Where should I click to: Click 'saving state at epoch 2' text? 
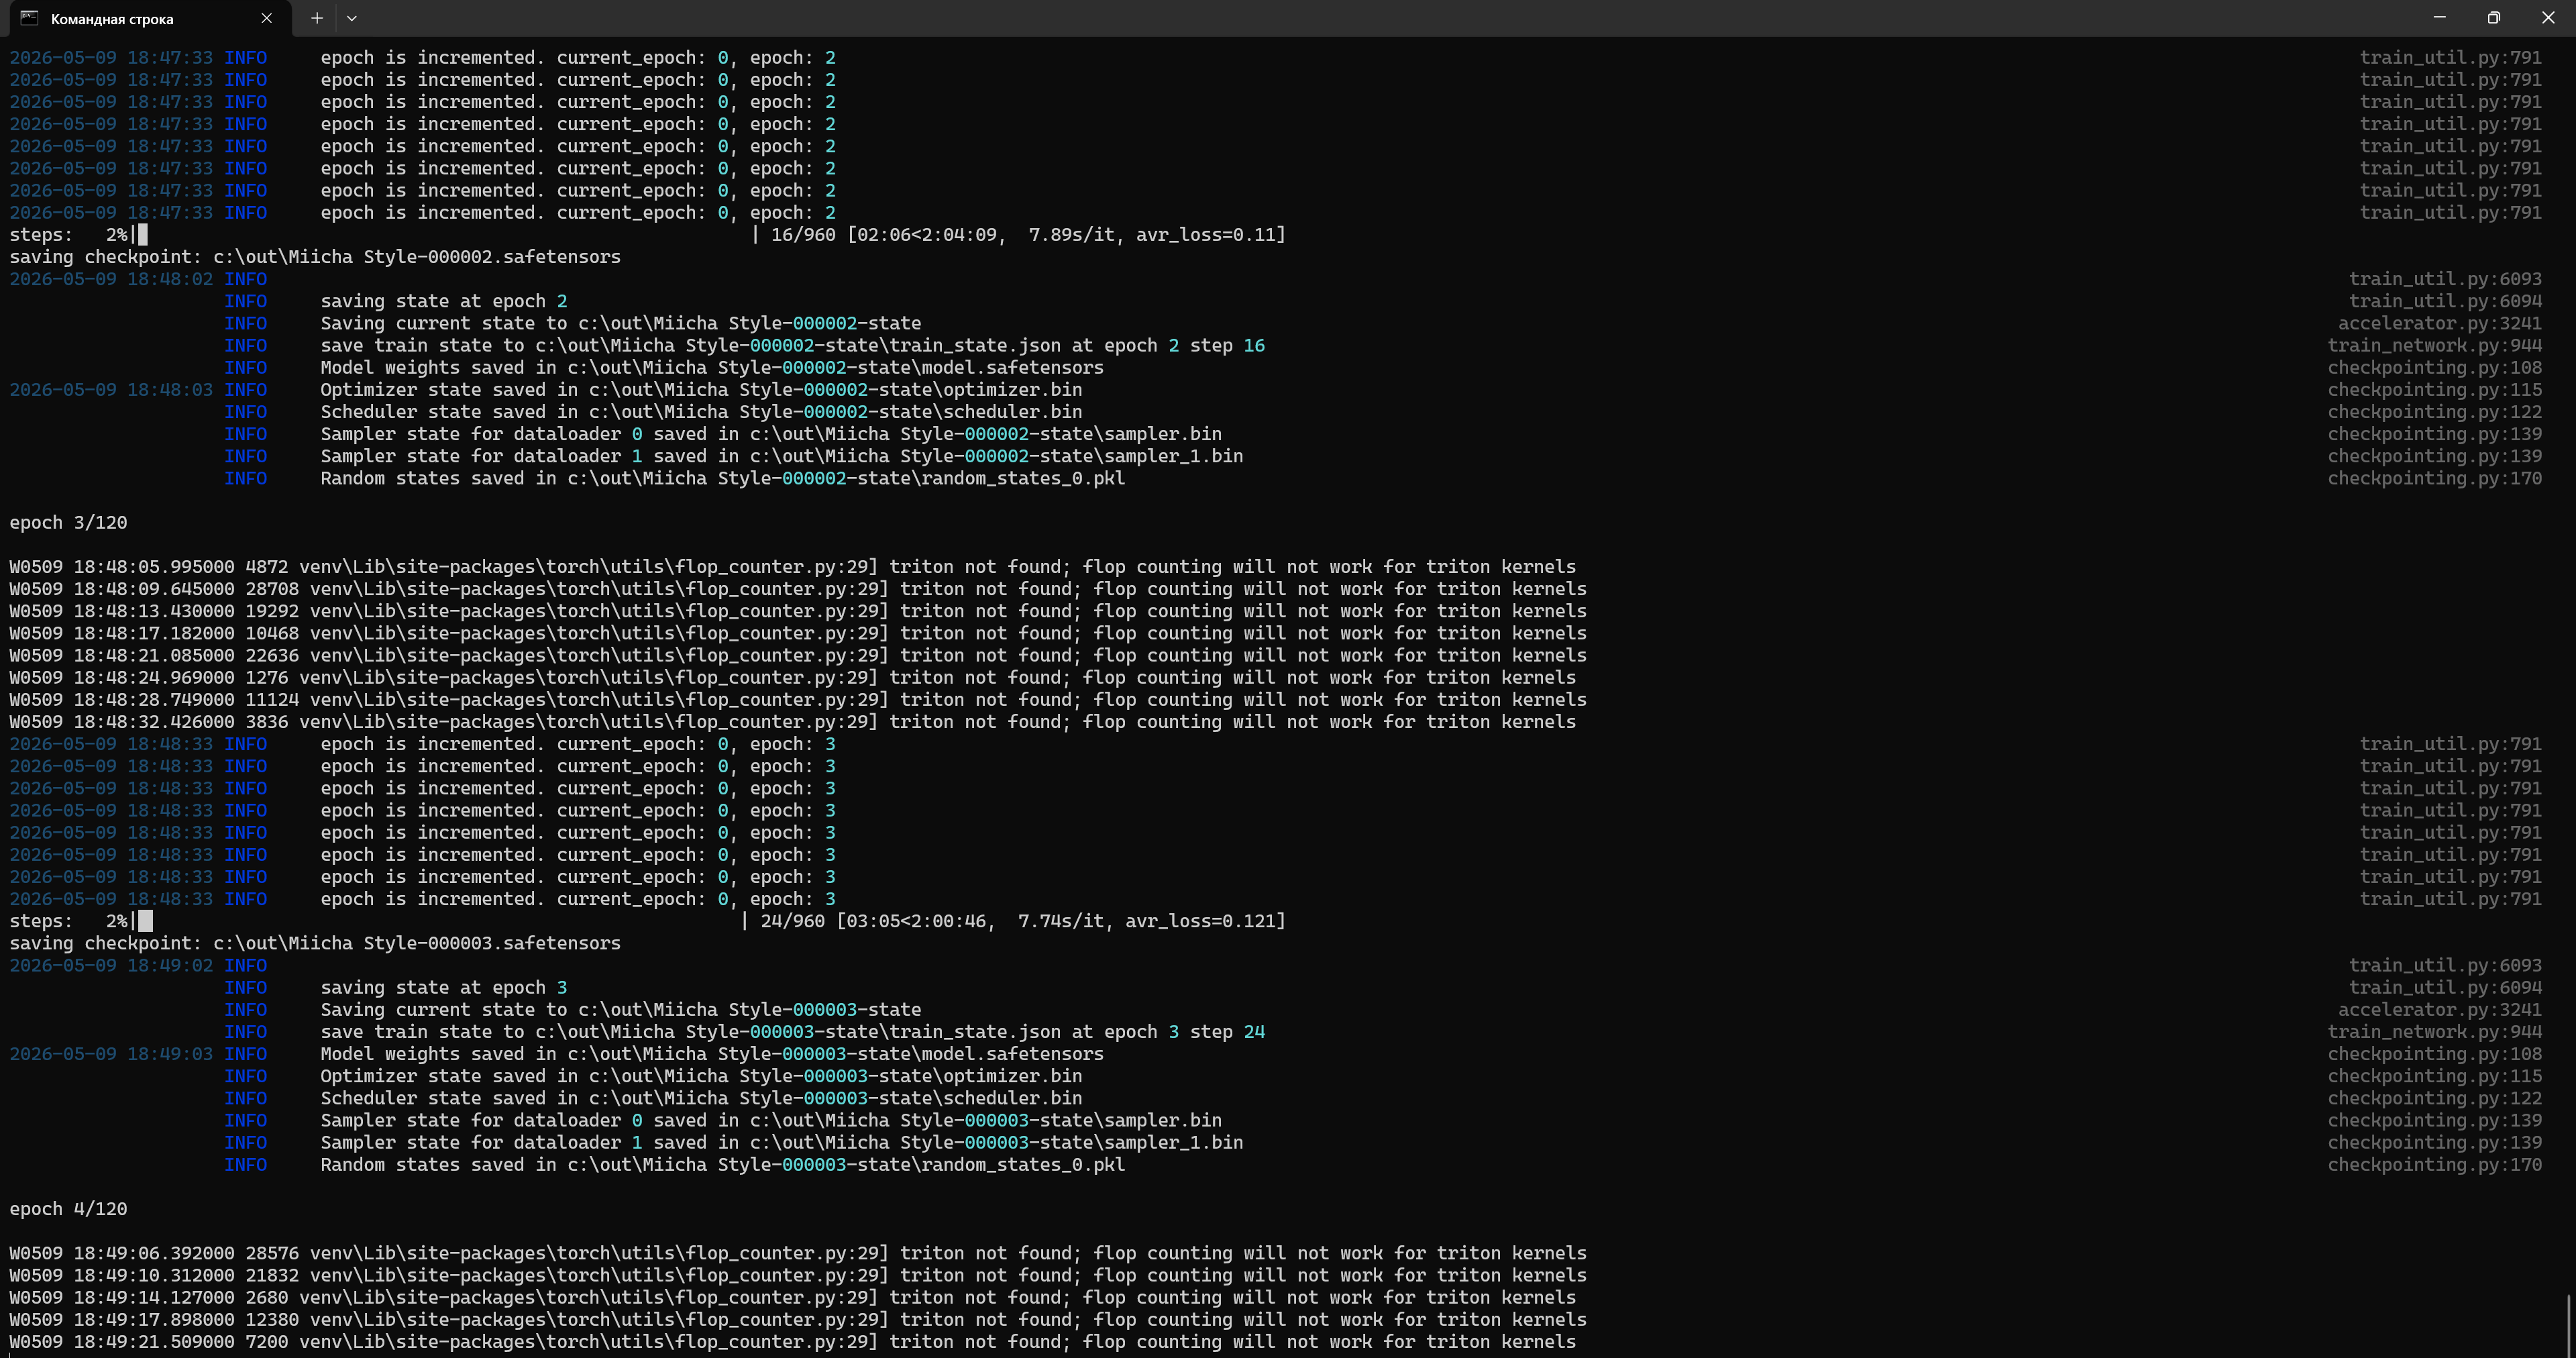pyautogui.click(x=444, y=301)
